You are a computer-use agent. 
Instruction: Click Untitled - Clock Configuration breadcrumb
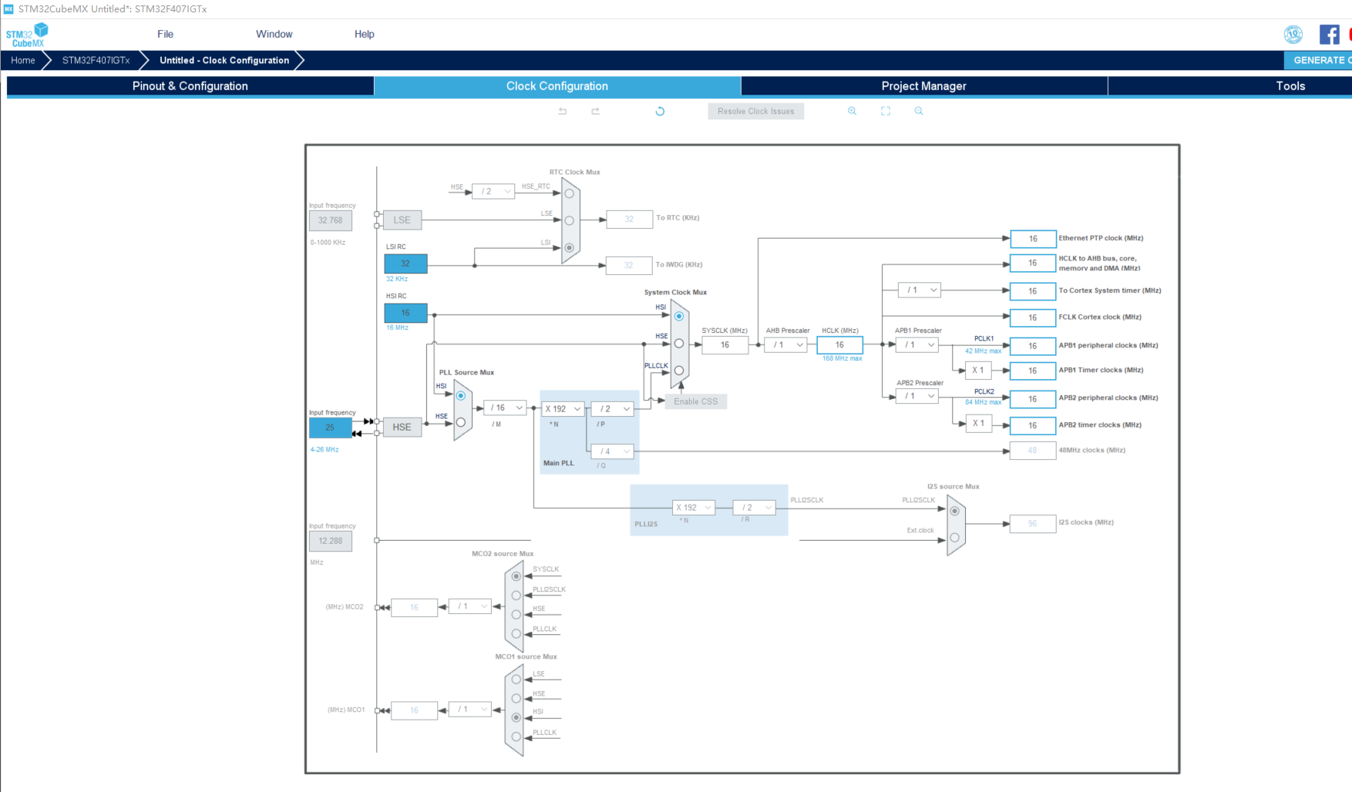[x=224, y=60]
